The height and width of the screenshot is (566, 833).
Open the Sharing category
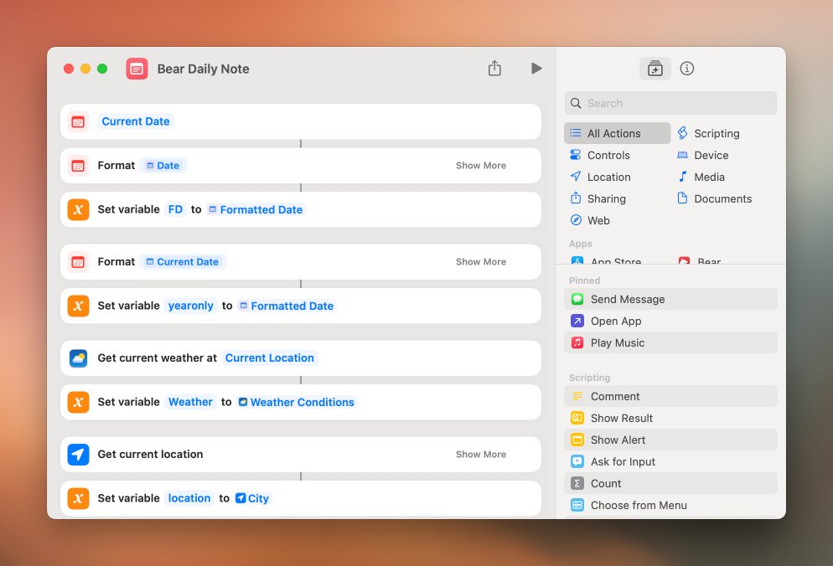point(598,198)
